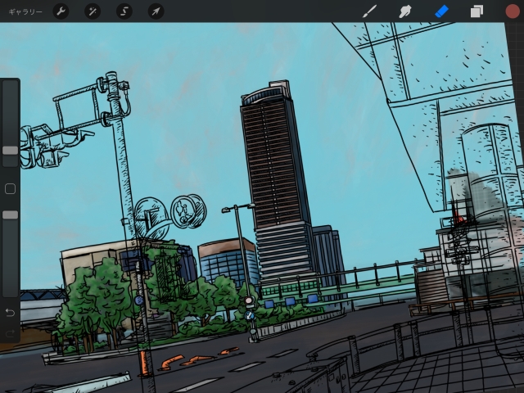Open the Gallery (ギャラリー)

[x=25, y=11]
